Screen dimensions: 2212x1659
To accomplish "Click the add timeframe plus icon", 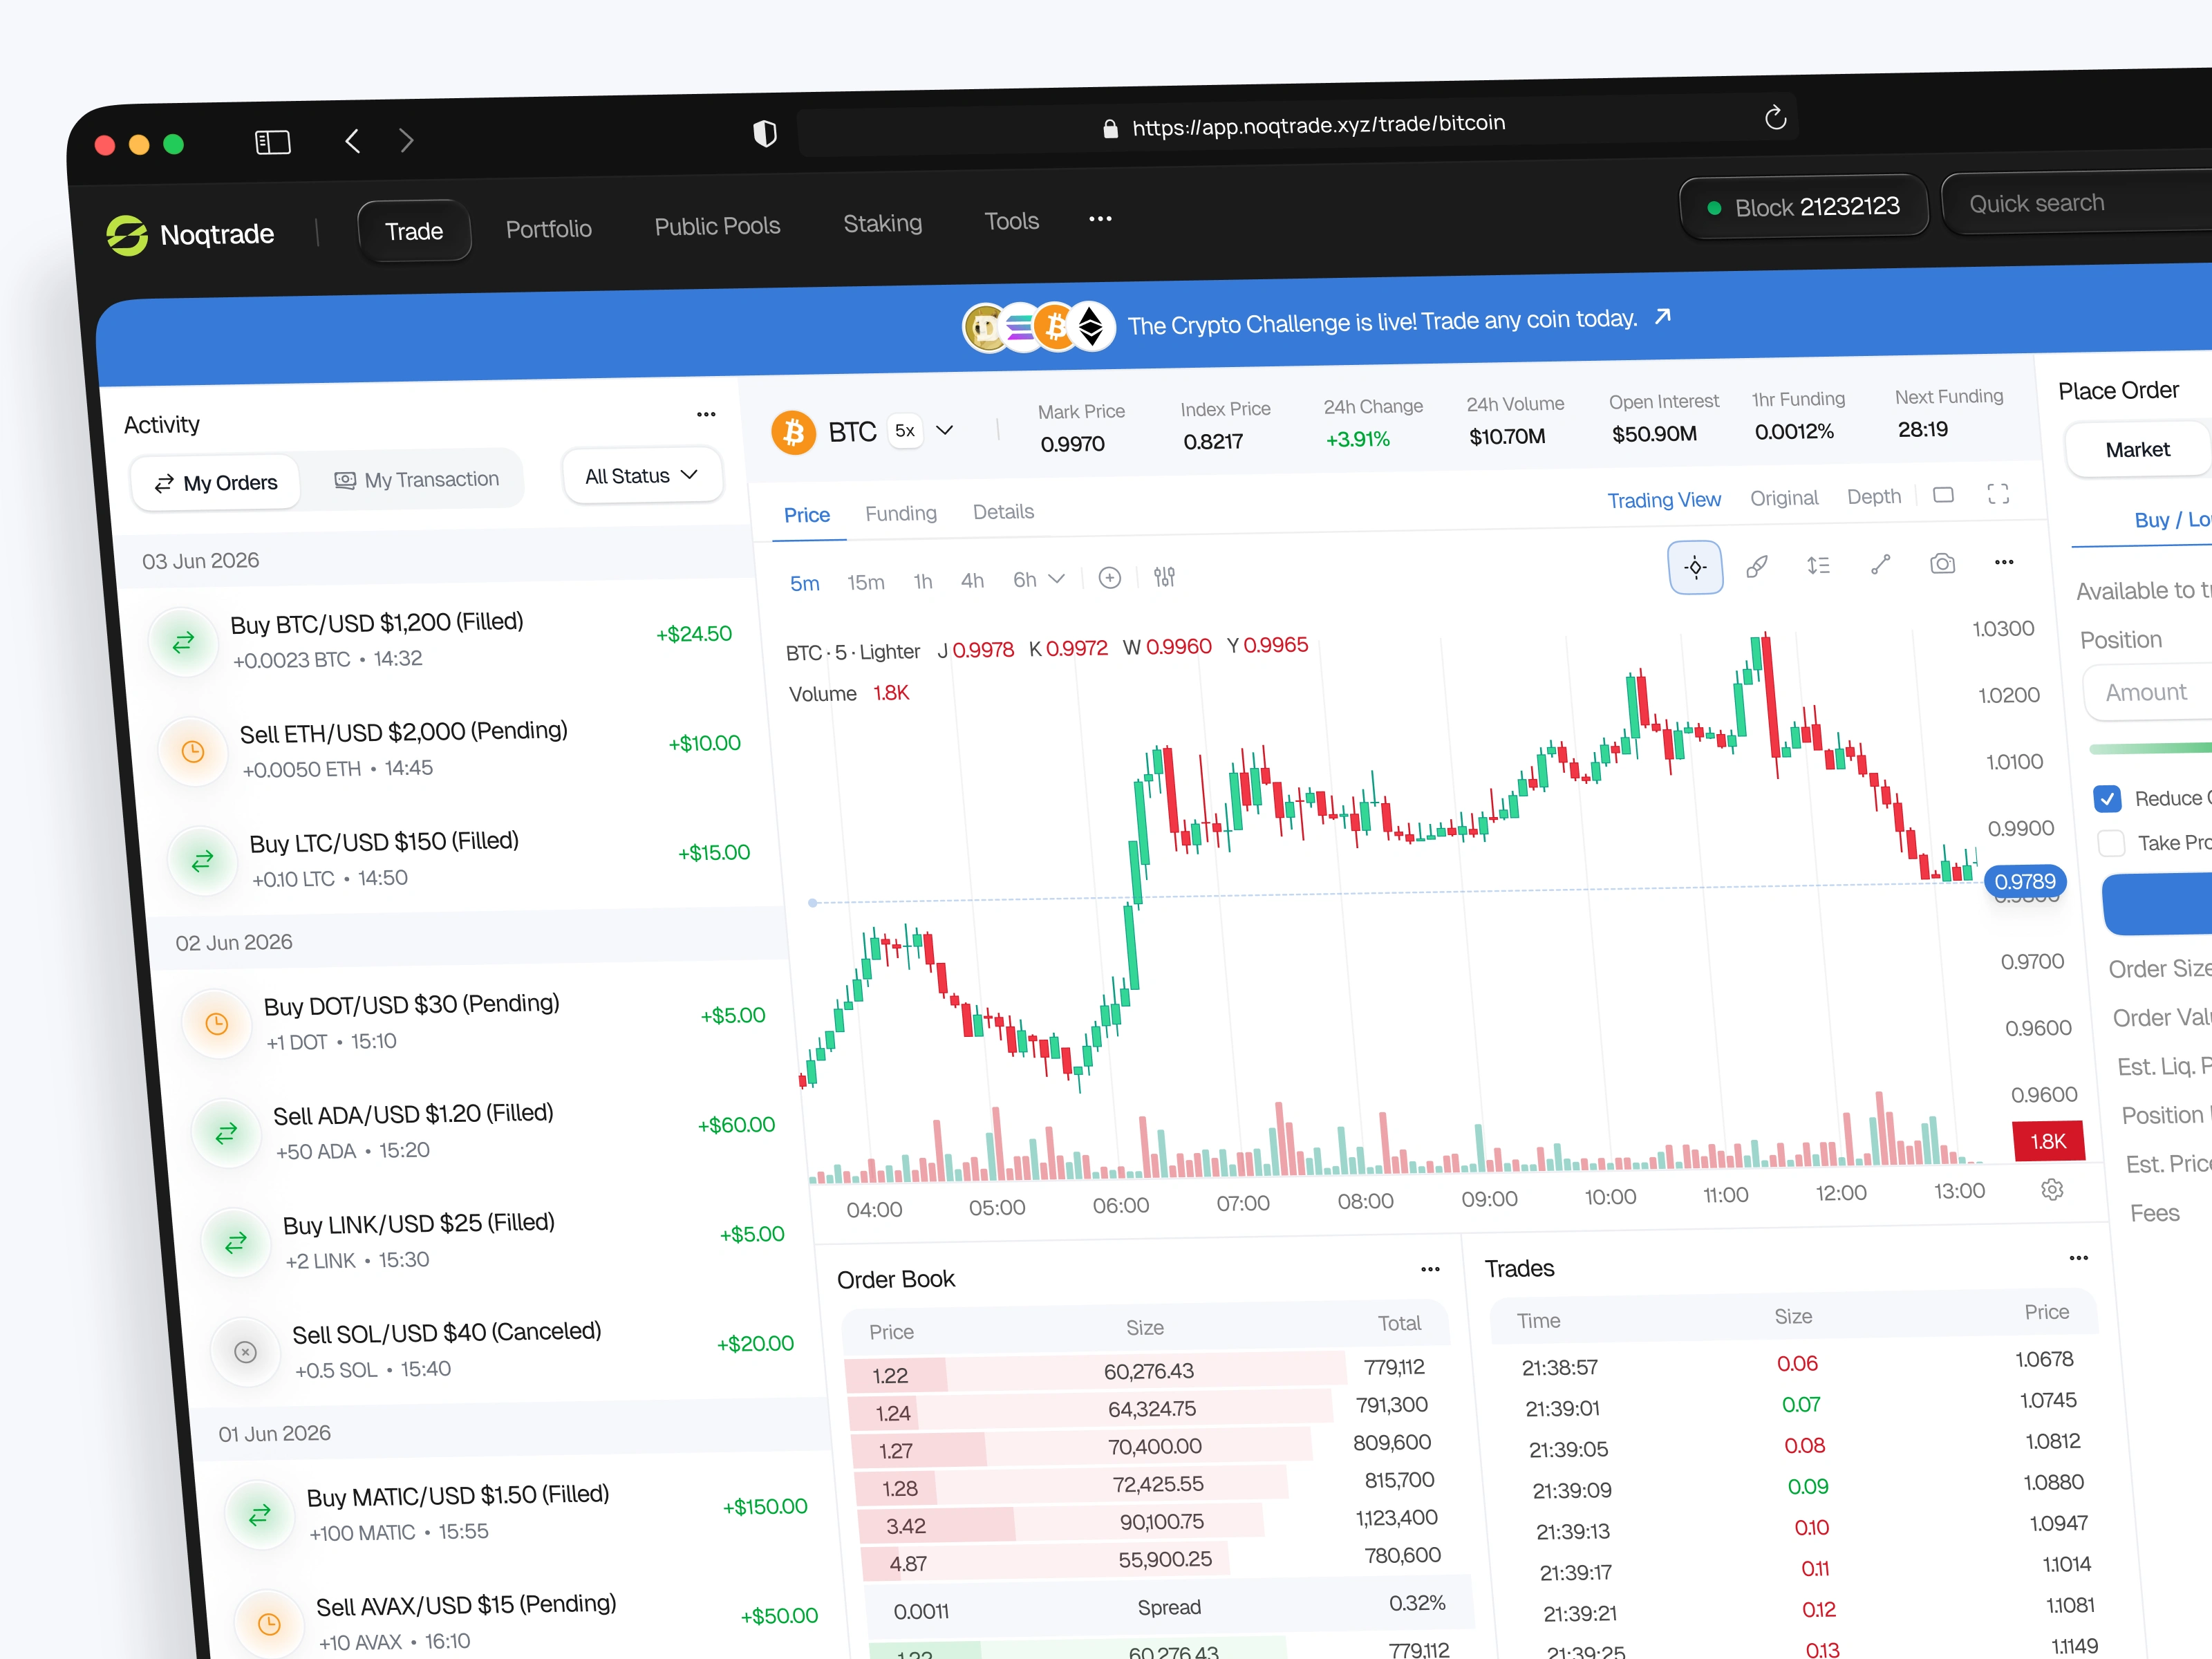I will pyautogui.click(x=1109, y=578).
